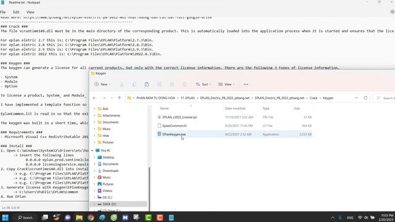Image resolution: width=395 pixels, height=222 pixels.
Task: Open clock and date in taskbar
Action: (386, 218)
